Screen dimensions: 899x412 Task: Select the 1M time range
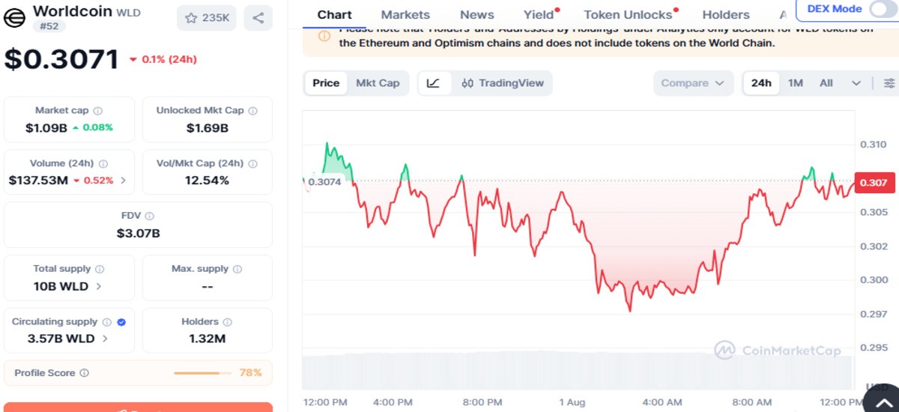(796, 83)
